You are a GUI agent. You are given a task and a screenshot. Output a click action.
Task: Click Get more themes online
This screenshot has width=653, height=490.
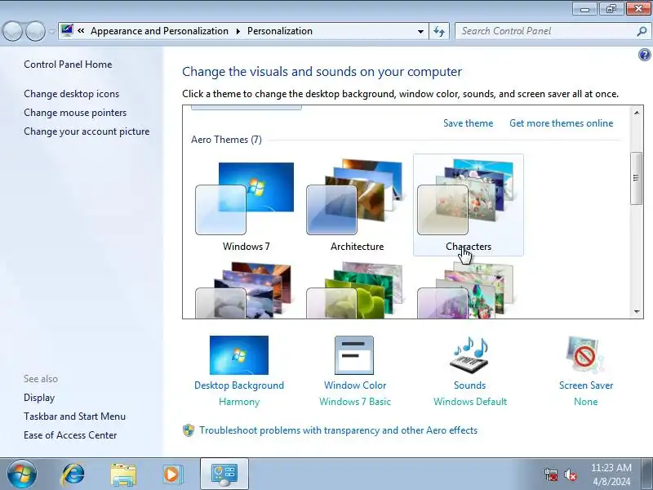562,123
